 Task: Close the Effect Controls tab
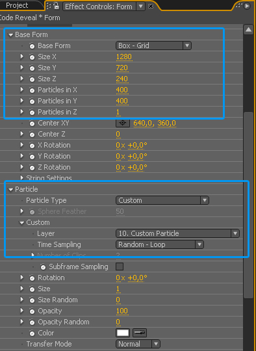point(151,6)
